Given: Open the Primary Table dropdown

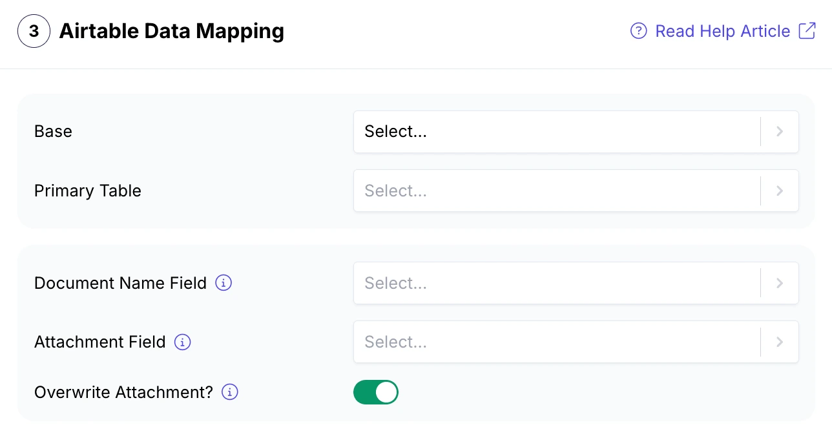Looking at the screenshot, I should click(x=556, y=191).
